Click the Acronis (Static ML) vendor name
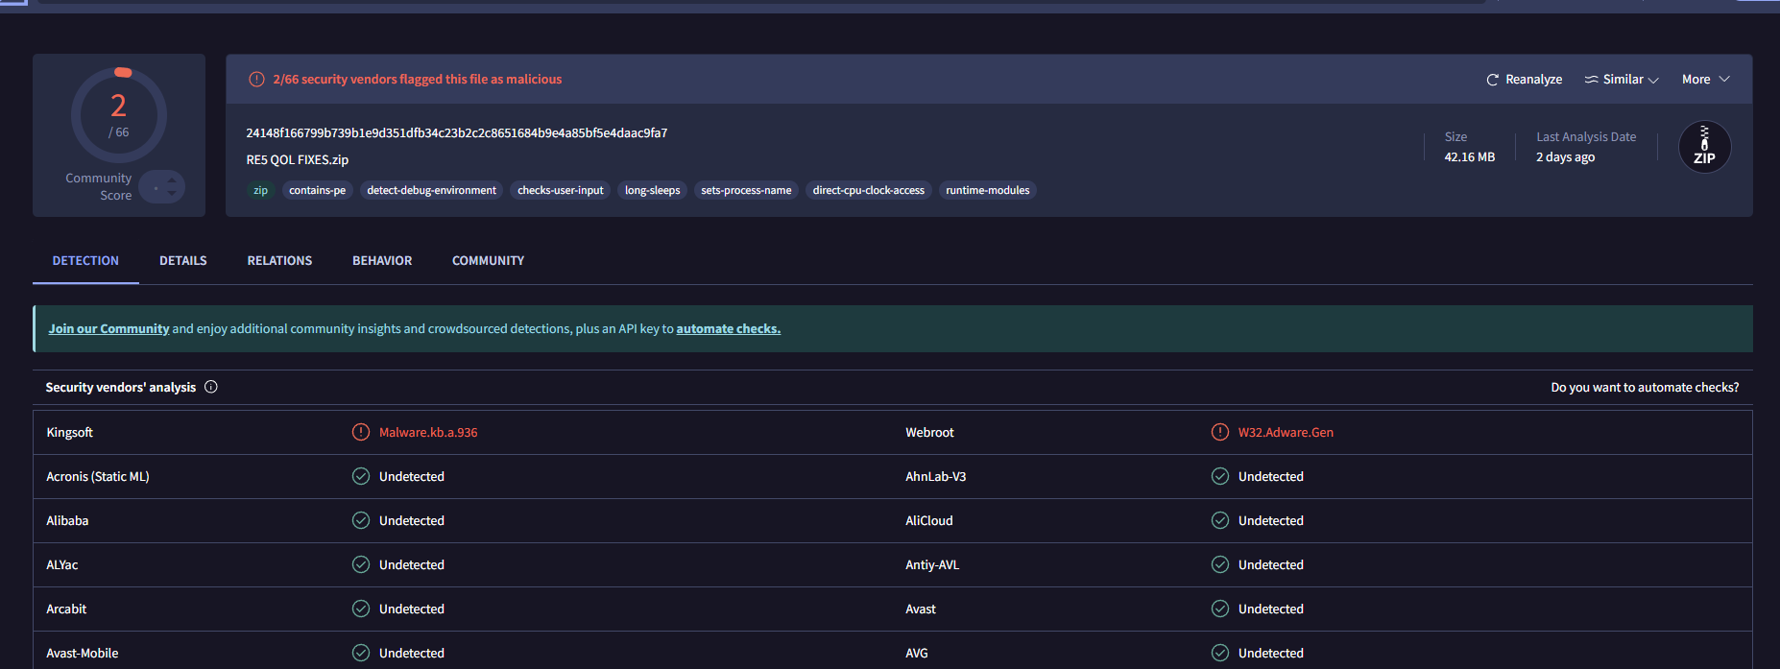 (x=98, y=476)
